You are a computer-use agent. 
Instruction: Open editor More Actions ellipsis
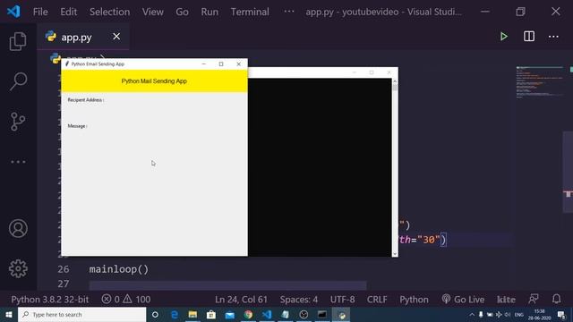tap(553, 37)
